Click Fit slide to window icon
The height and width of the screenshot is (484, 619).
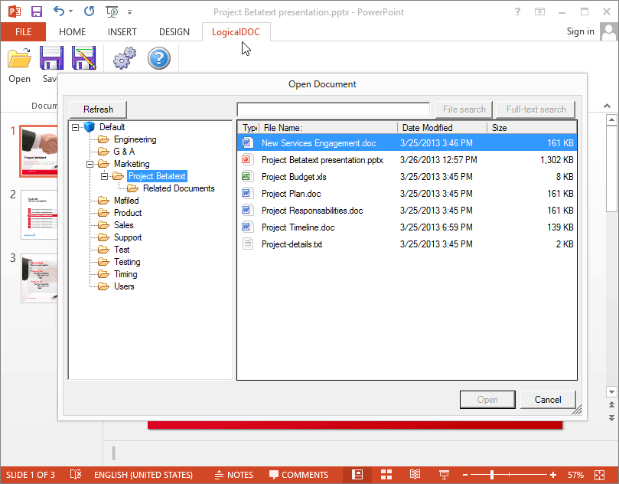599,475
